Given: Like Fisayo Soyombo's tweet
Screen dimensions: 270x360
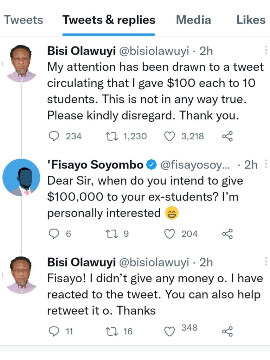Looking at the screenshot, I should [x=170, y=234].
